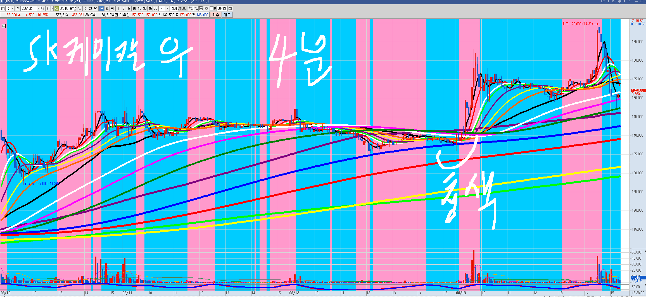Select monthly period 월
The width and height of the screenshot is (646, 297).
tap(90, 8)
